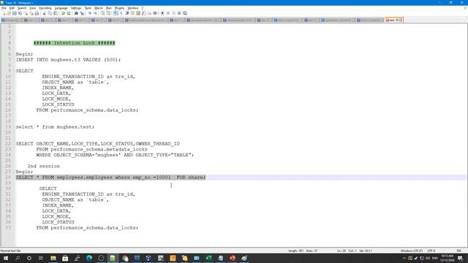Paste using the toolbar Paste icon
The height and width of the screenshot is (263, 468).
point(56,13)
